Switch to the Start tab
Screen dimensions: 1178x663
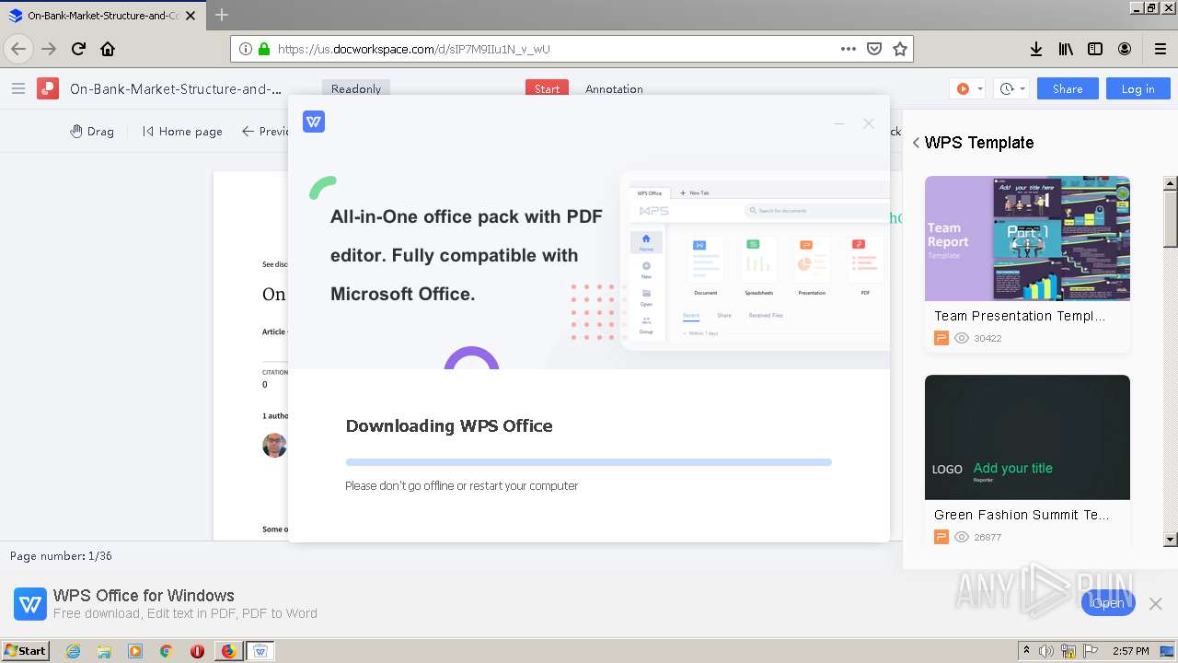547,88
